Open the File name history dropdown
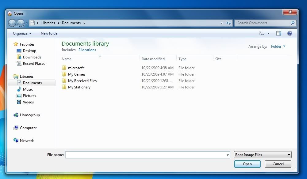This screenshot has height=179, width=307. coord(228,155)
